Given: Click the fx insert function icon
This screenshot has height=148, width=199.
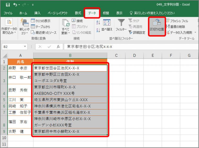Looking at the screenshot, I should click(58, 47).
